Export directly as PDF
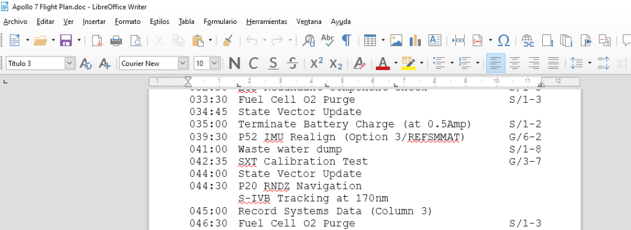The height and width of the screenshot is (230, 631). point(97,40)
